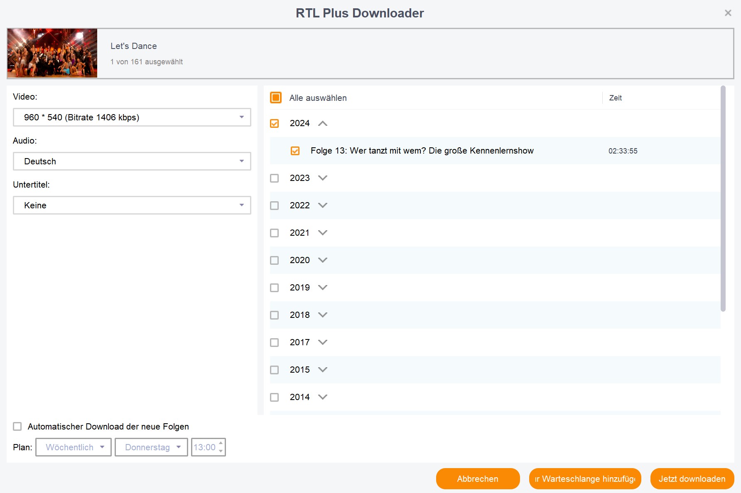Select the 2022 season checkbox
Viewport: 741px width, 493px height.
click(x=275, y=205)
